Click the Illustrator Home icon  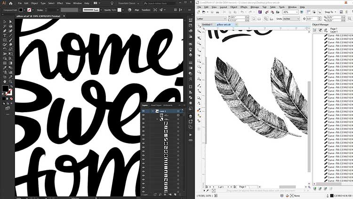coord(10,3)
